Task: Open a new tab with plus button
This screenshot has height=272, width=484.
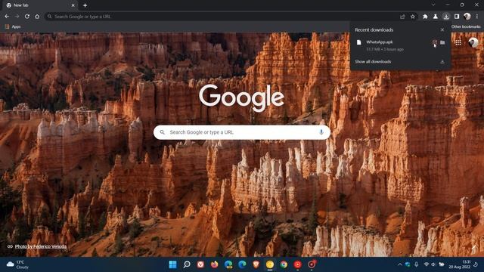Action: tap(85, 5)
